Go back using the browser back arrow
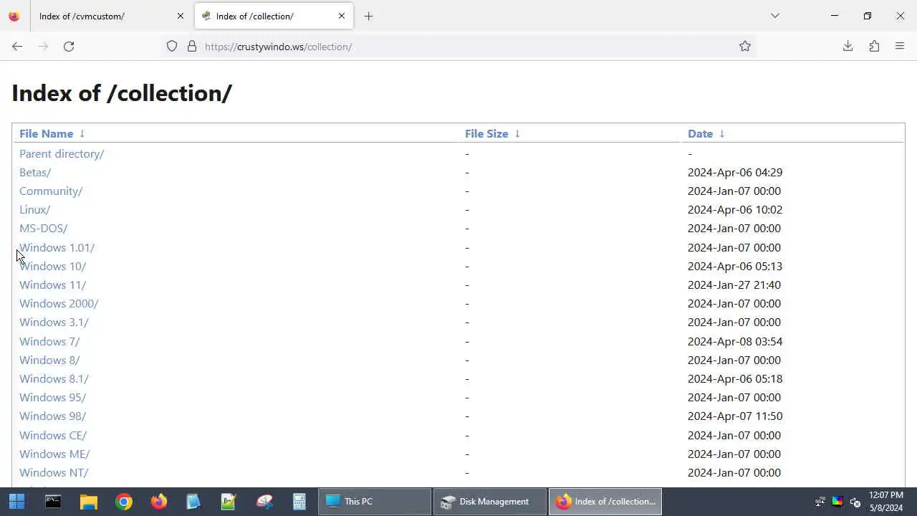 17,47
